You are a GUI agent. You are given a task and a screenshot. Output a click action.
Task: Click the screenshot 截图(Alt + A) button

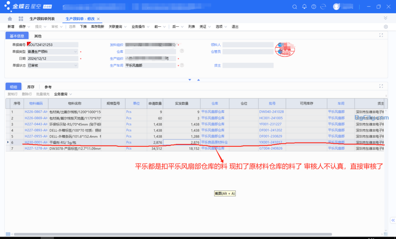pyautogui.click(x=224, y=193)
